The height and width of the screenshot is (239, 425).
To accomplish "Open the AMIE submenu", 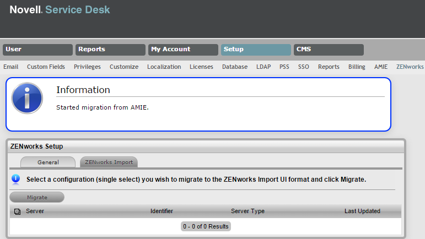I will pos(381,67).
